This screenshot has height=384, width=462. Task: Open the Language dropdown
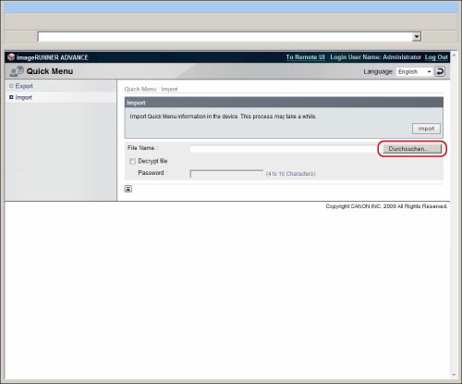pos(415,71)
